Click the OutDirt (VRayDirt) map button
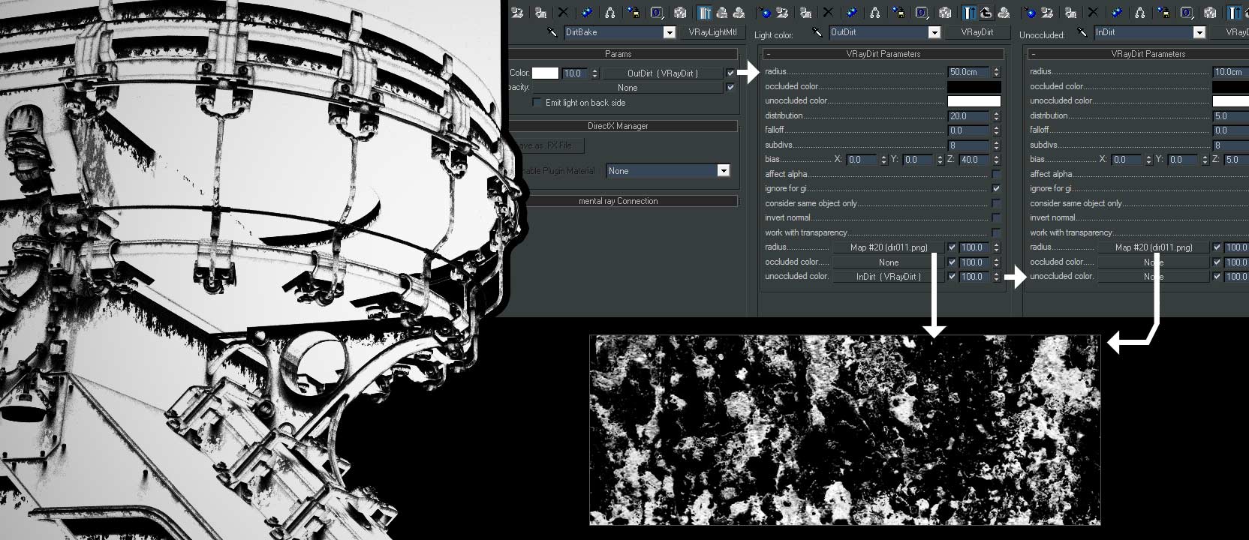Screen dimensions: 1249x540 click(662, 73)
